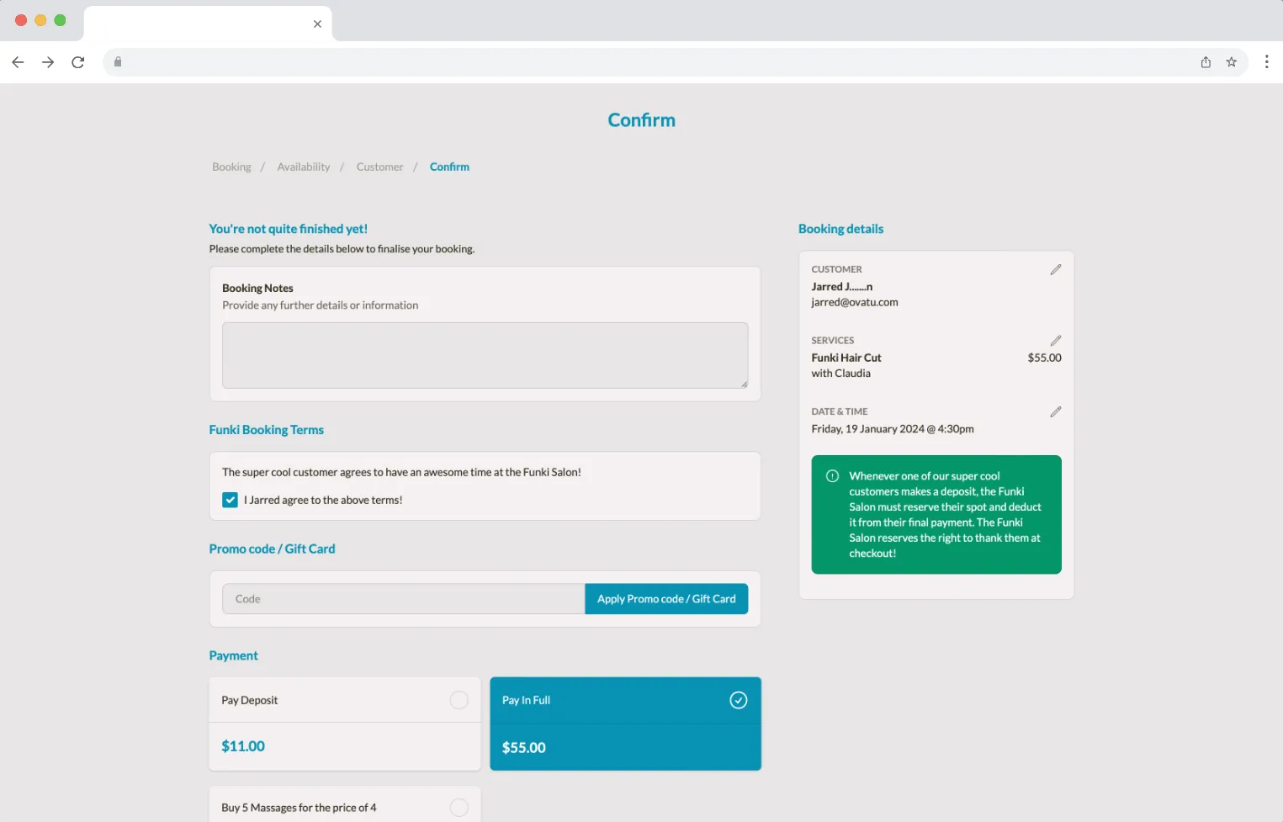Navigate back using the browser back arrow
Screen dimensions: 1283x822
(x=18, y=61)
